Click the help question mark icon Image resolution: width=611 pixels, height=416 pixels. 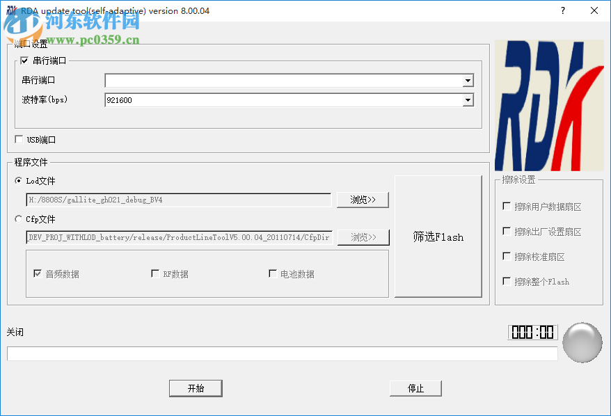[x=562, y=10]
